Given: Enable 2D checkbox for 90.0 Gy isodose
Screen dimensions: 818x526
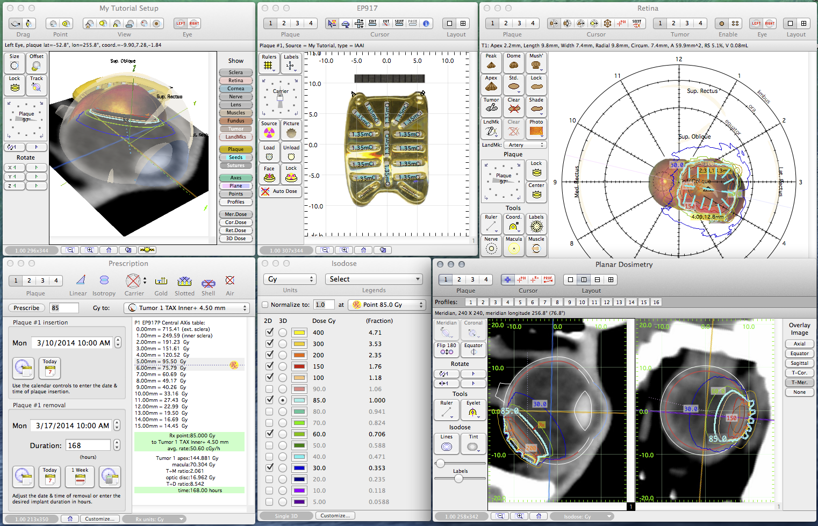Looking at the screenshot, I should 269,389.
